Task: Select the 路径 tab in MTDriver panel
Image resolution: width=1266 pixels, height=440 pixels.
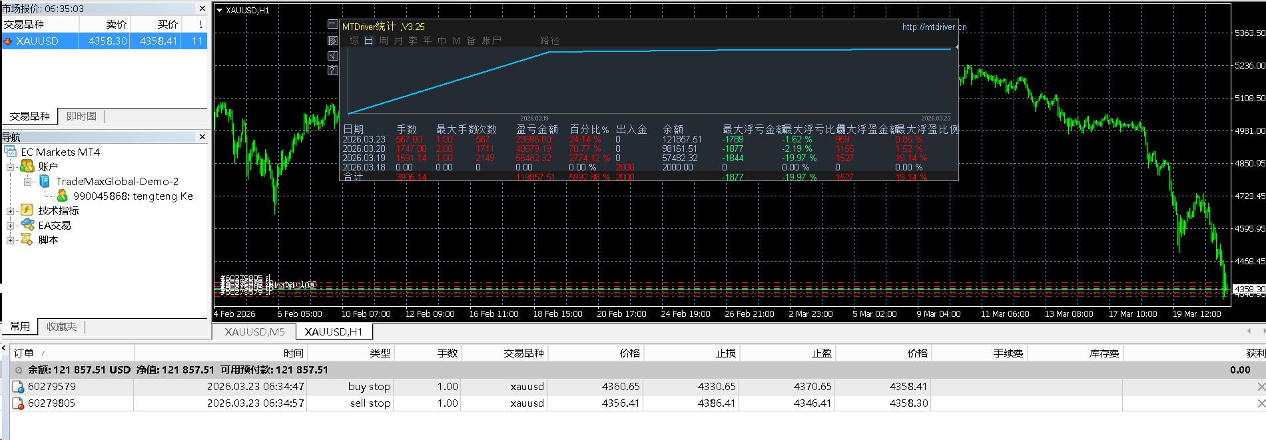Action: click(x=550, y=41)
